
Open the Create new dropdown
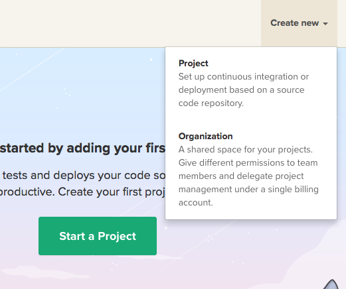299,23
